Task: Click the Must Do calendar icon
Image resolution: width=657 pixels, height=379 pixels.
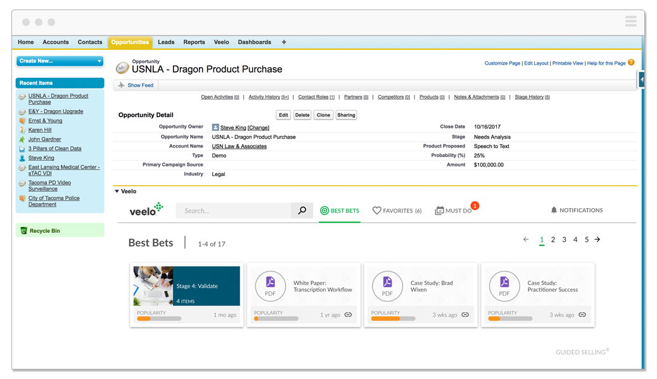Action: [439, 211]
